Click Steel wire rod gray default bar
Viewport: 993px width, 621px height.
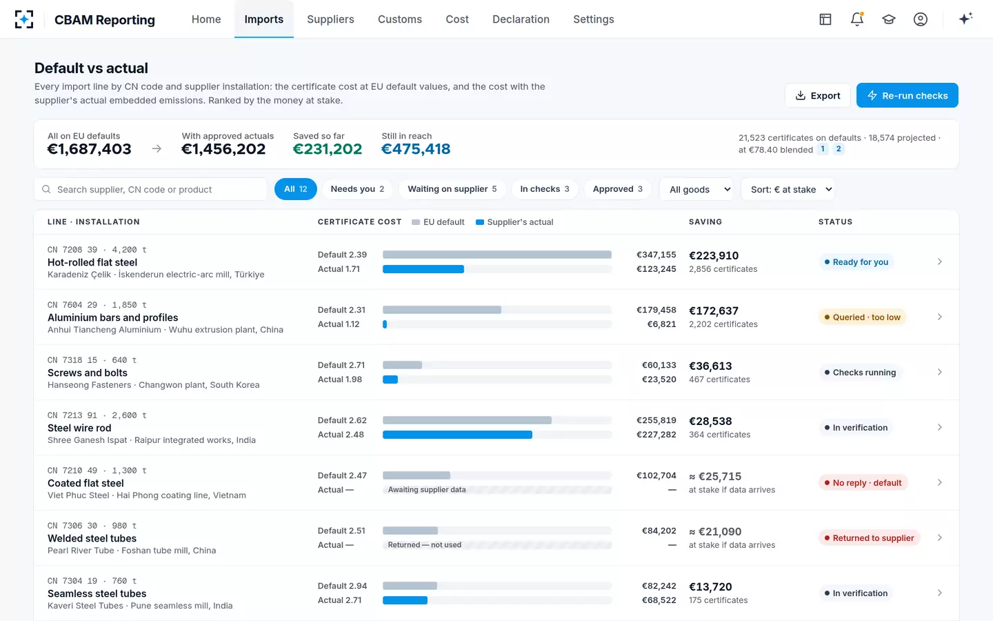pyautogui.click(x=467, y=420)
